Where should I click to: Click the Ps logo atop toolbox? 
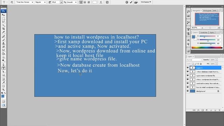coord(3,11)
